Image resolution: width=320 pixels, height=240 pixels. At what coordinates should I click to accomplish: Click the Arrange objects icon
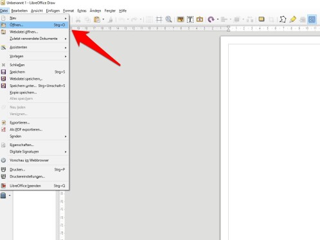coord(236,19)
